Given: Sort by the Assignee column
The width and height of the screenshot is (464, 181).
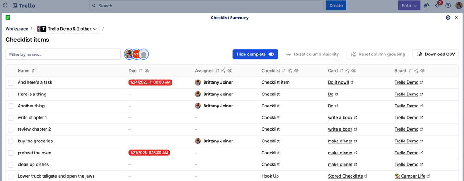Looking at the screenshot, I should [x=217, y=71].
